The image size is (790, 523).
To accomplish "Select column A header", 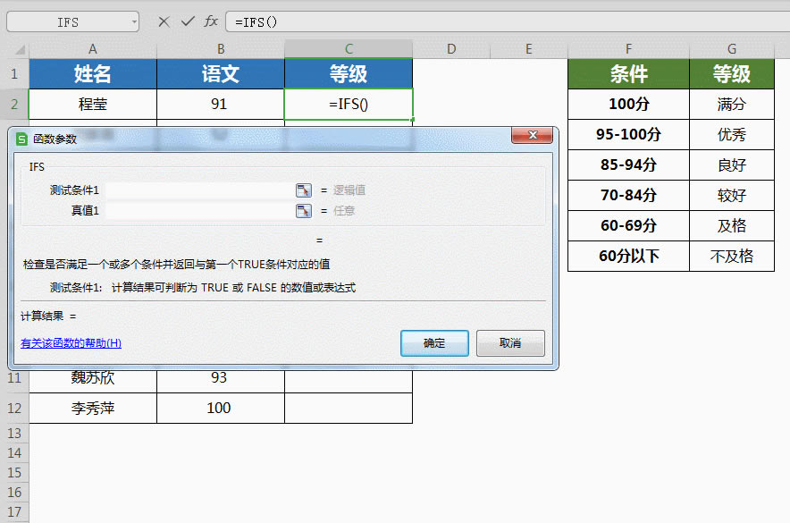I will 93,49.
